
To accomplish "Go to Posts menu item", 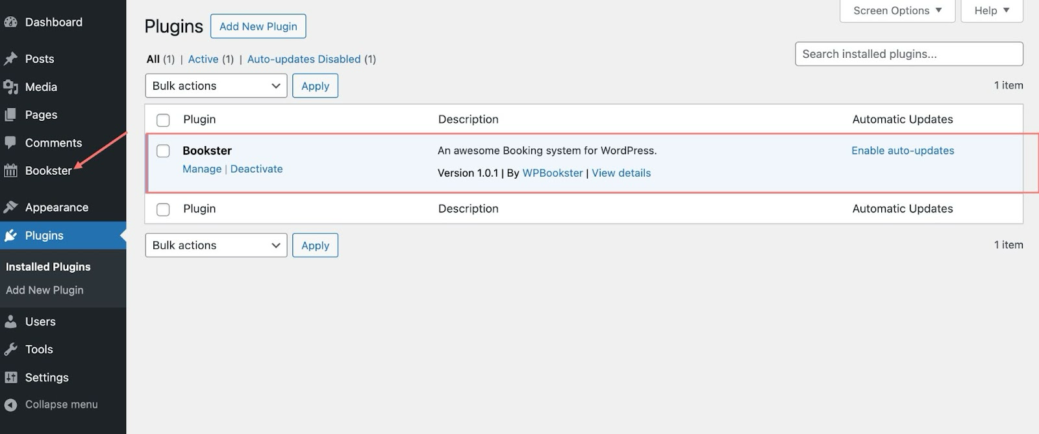I will [40, 59].
